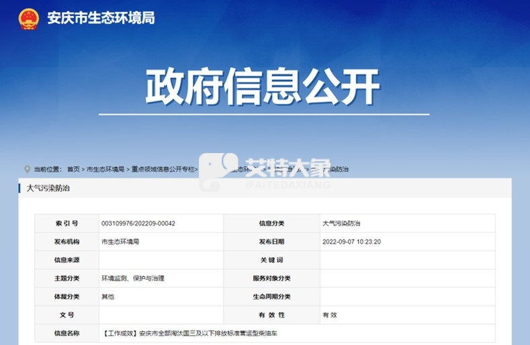This screenshot has height=345, width=530.
Task: Click 环境监测、保护与治理 topic category value
Action: tap(133, 278)
